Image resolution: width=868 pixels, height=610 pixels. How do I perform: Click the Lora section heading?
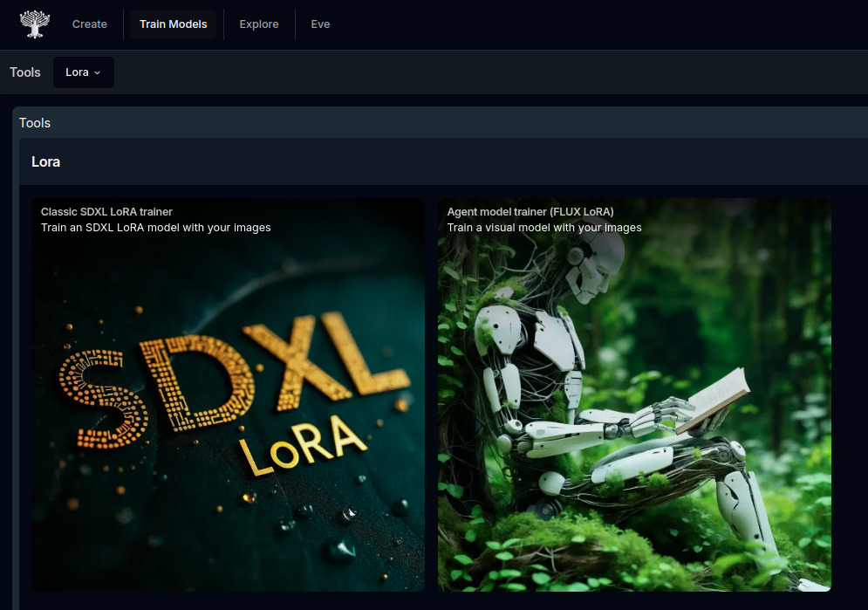[x=46, y=162]
